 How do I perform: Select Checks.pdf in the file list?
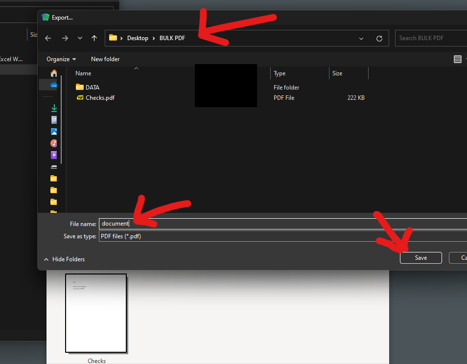click(99, 97)
